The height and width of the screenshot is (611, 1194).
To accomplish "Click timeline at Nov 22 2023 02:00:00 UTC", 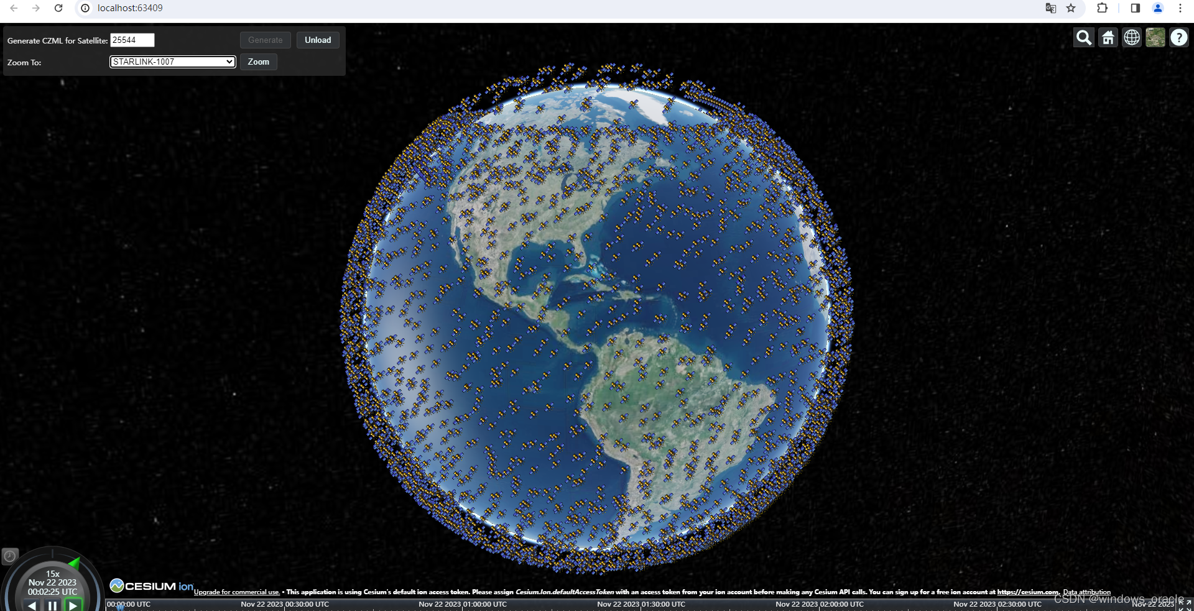I will pos(820,604).
